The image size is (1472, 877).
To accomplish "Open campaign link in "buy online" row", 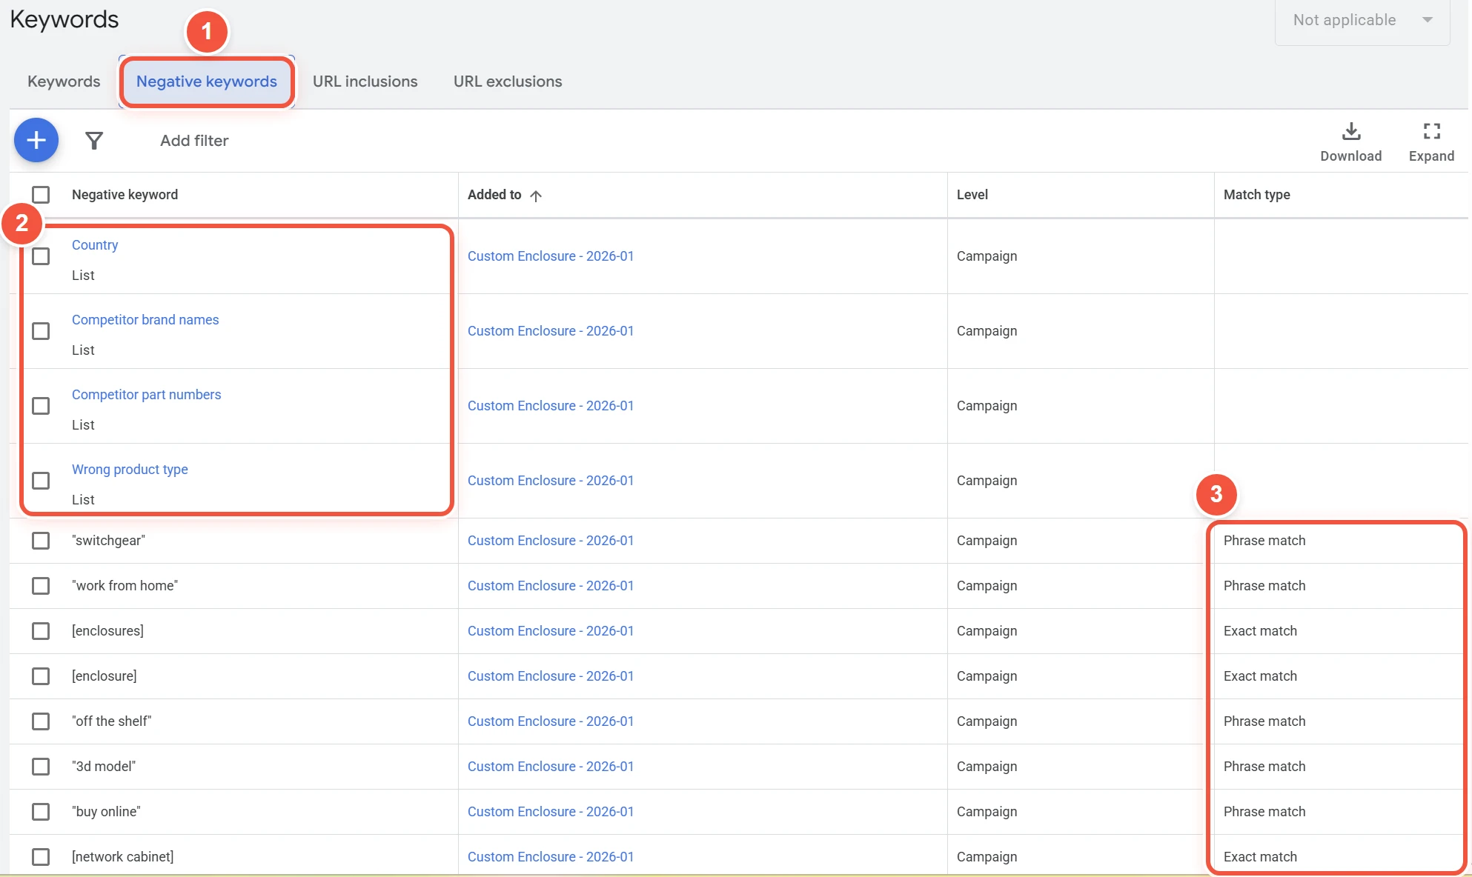I will click(x=551, y=812).
